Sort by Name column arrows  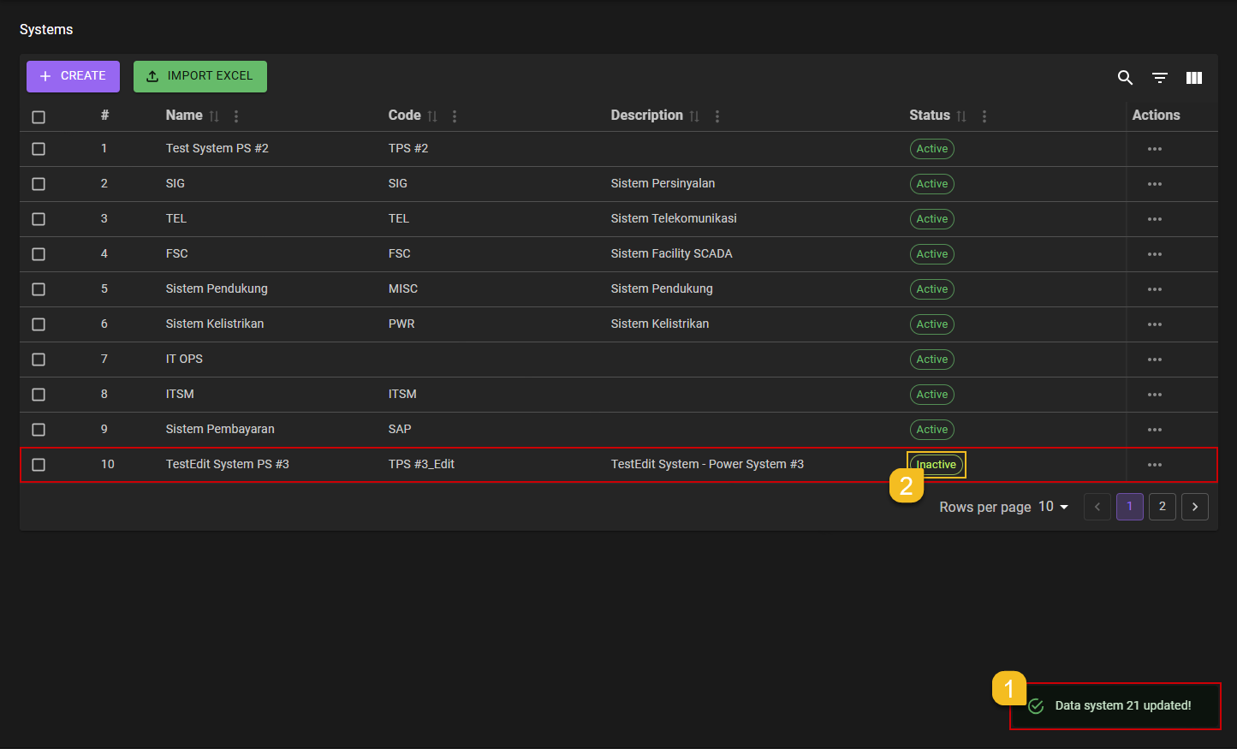[x=214, y=116]
